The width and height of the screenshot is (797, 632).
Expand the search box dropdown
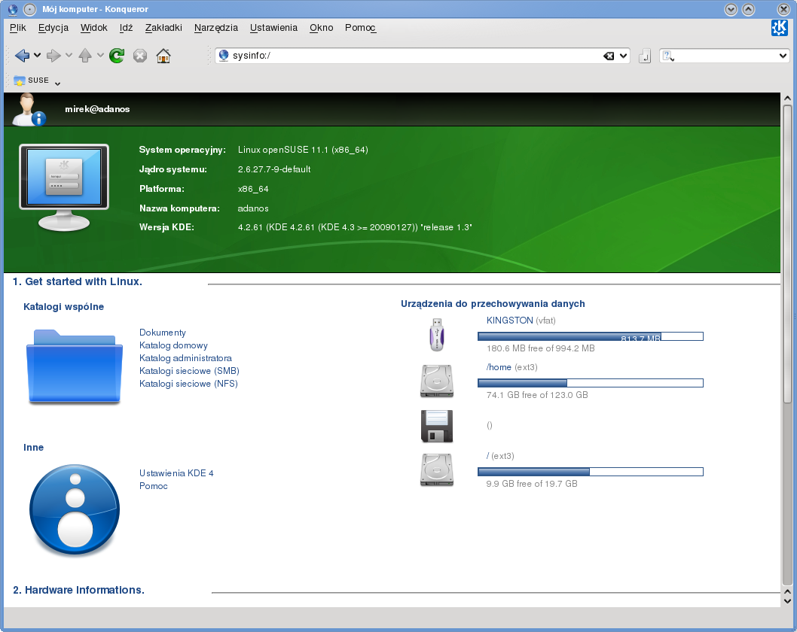(783, 56)
